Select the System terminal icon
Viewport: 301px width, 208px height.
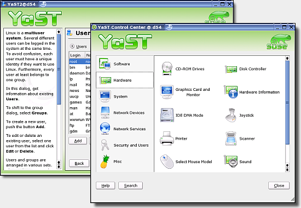tap(105, 96)
